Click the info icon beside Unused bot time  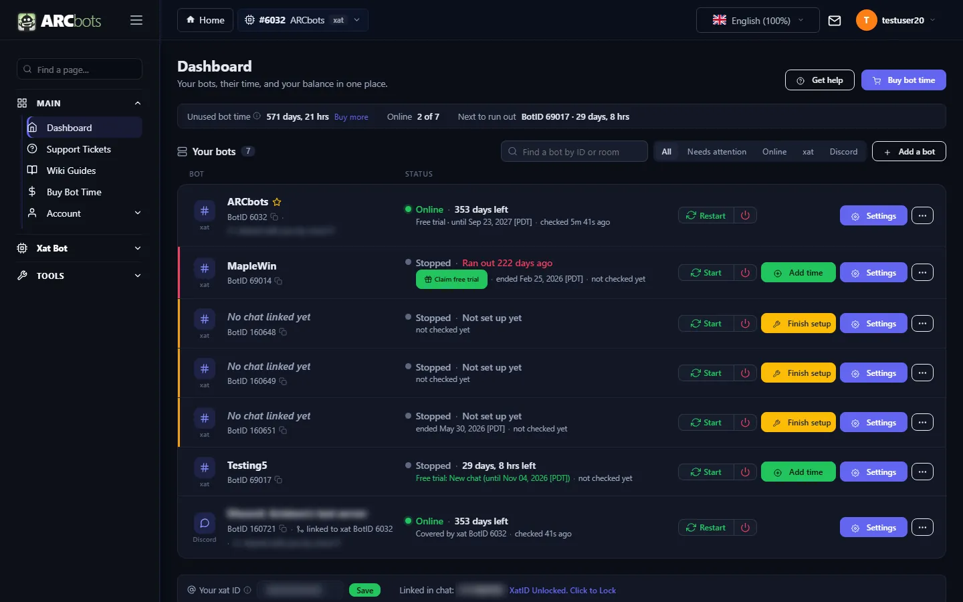click(257, 116)
